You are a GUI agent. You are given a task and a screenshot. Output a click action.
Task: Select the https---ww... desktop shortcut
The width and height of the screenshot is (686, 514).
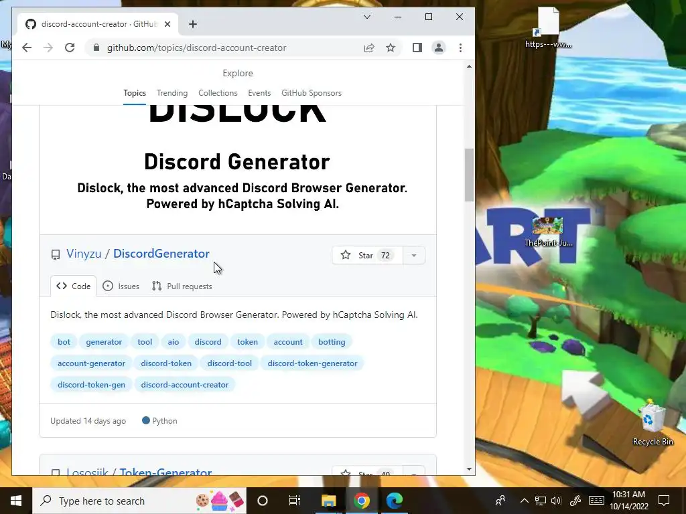[x=548, y=27]
